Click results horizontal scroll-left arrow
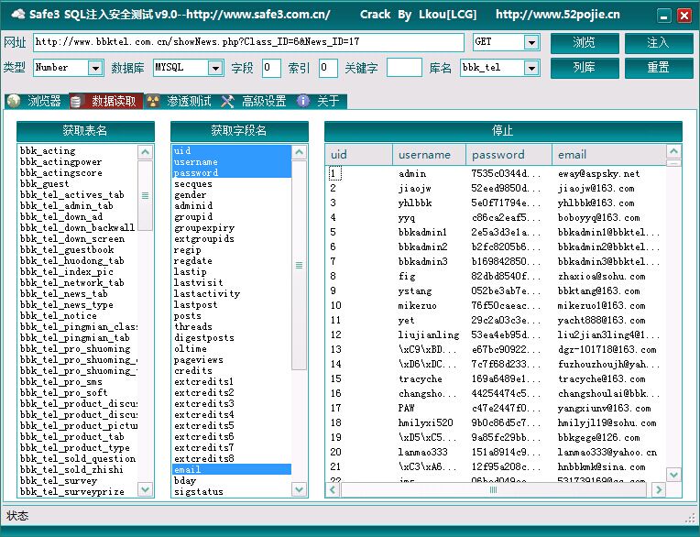This screenshot has width=700, height=537. point(333,489)
